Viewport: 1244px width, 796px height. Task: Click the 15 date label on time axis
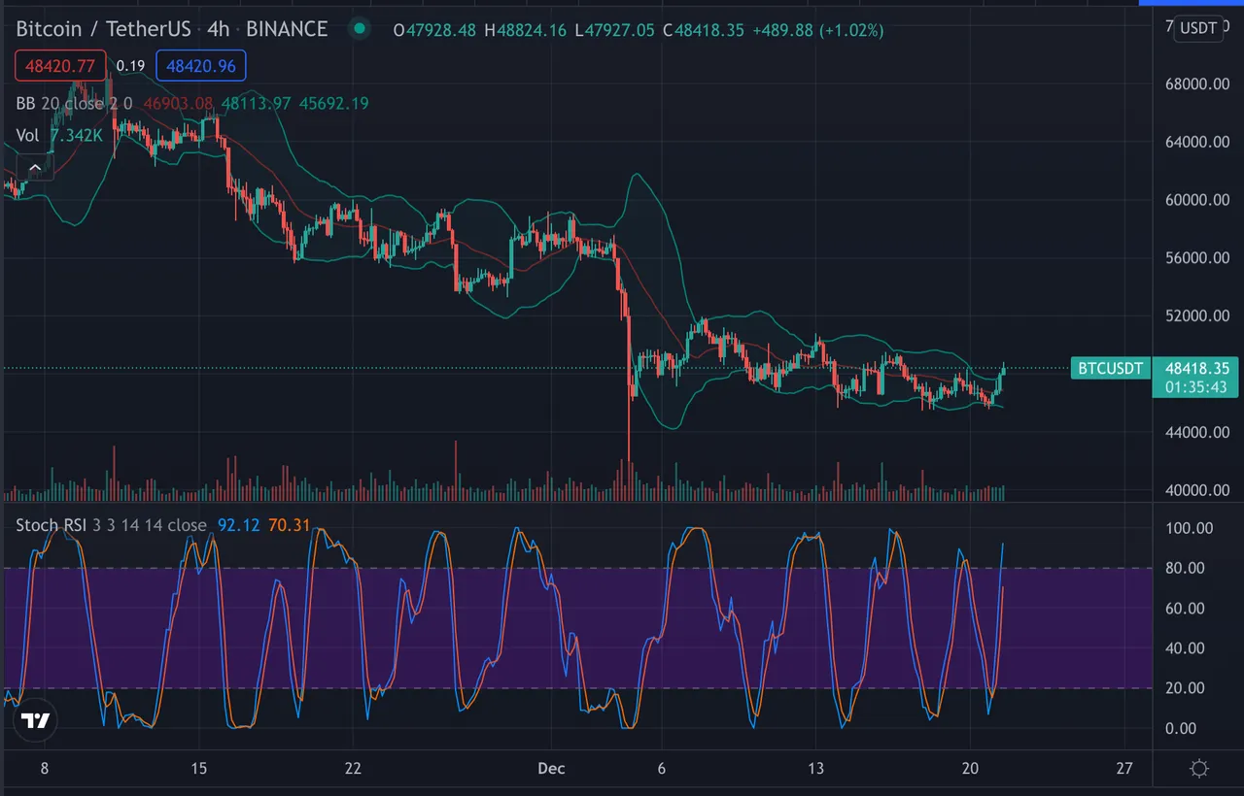pos(198,769)
